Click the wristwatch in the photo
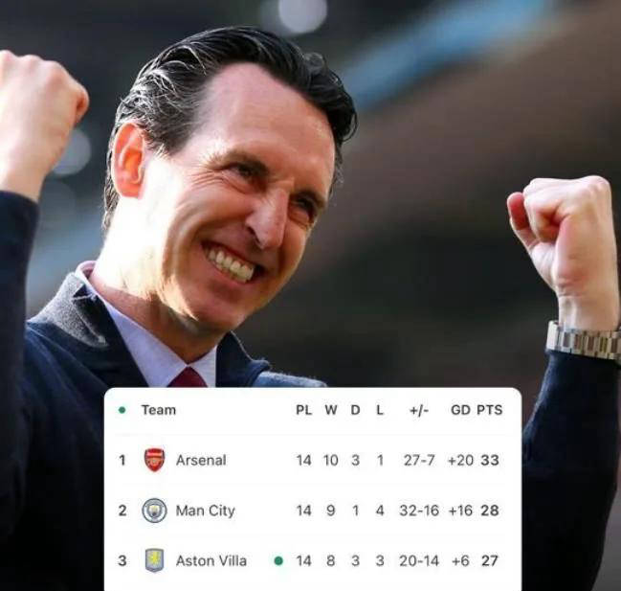 [584, 341]
